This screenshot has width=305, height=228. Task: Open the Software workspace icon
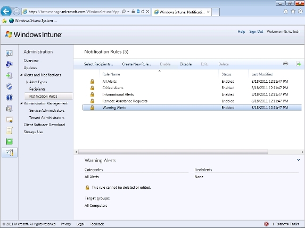pyautogui.click(x=9, y=109)
